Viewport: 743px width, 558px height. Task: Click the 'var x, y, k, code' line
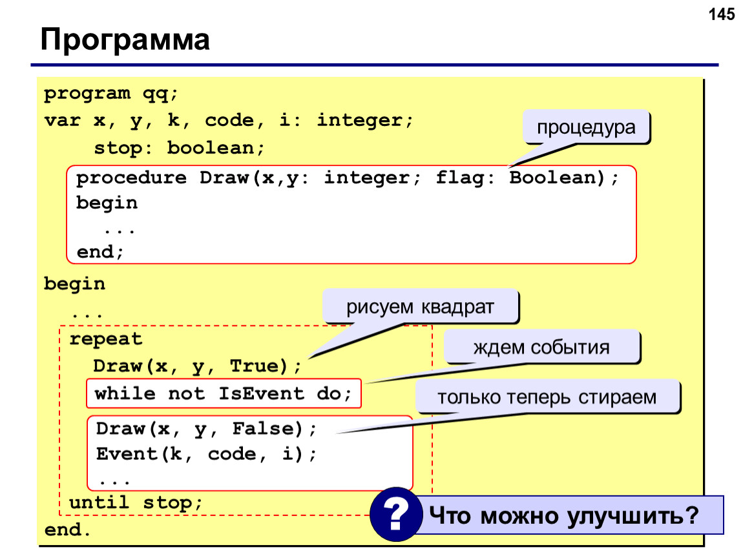point(229,121)
